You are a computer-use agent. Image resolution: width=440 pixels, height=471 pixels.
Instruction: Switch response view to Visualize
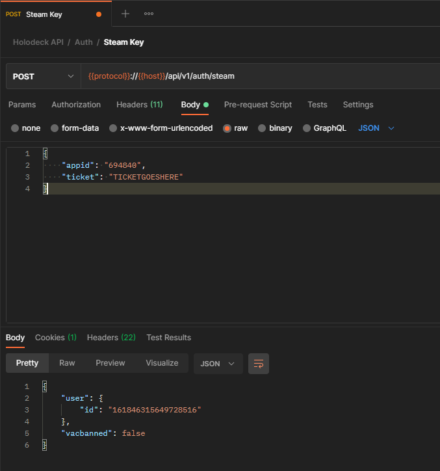162,363
